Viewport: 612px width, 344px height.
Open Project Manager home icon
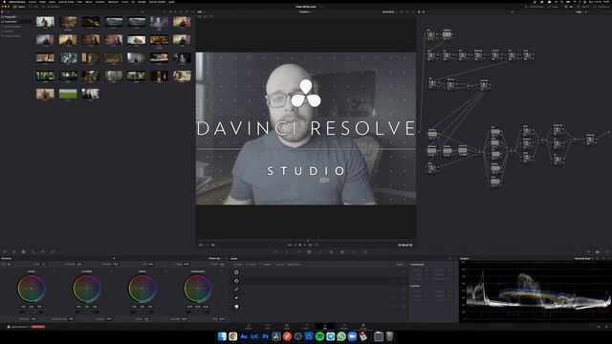click(599, 327)
